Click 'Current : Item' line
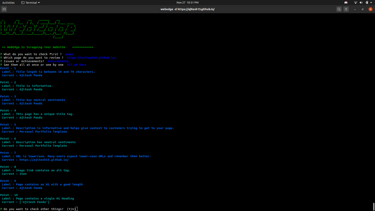This screenshot has width=375, height=211. 14,174
